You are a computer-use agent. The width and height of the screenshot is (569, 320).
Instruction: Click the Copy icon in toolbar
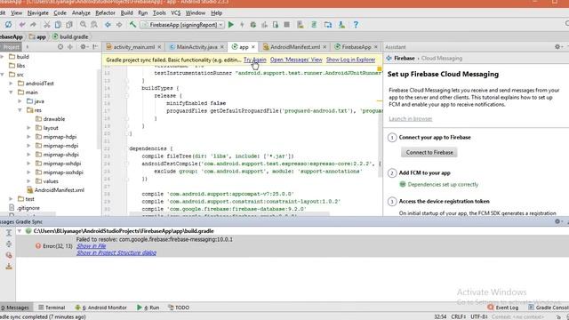click(x=58, y=25)
